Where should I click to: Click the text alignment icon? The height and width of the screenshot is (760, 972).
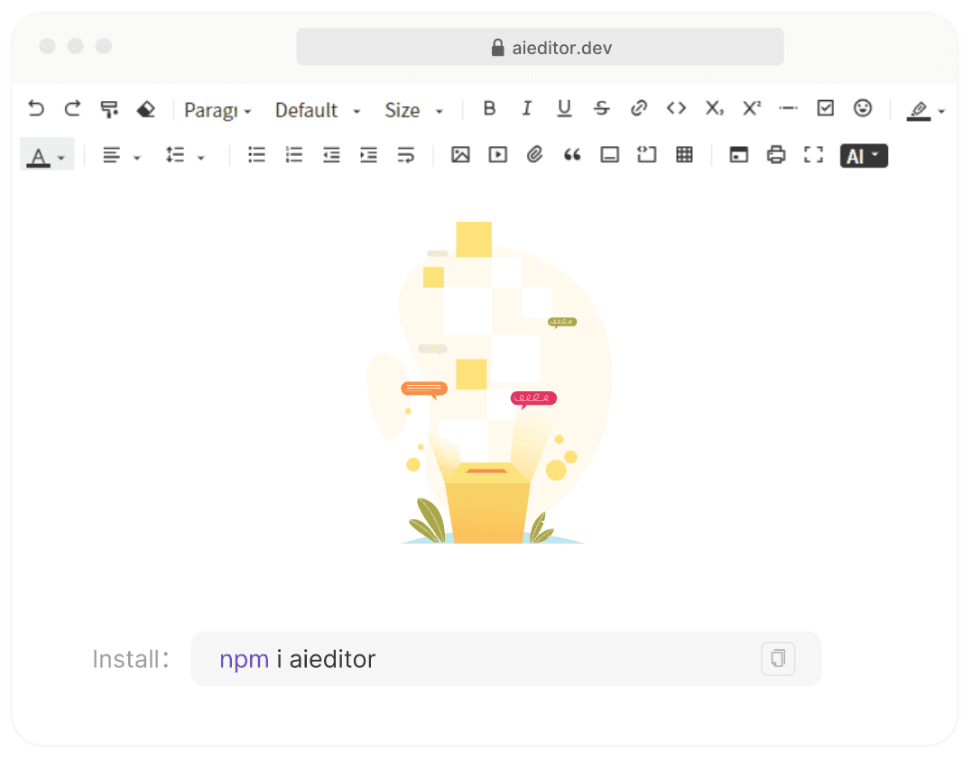click(112, 155)
